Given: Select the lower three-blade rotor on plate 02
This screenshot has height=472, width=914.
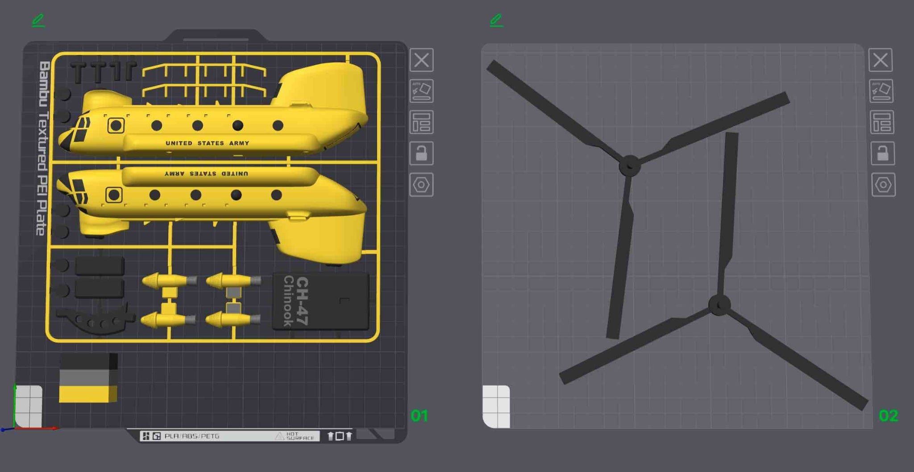Looking at the screenshot, I should (719, 305).
